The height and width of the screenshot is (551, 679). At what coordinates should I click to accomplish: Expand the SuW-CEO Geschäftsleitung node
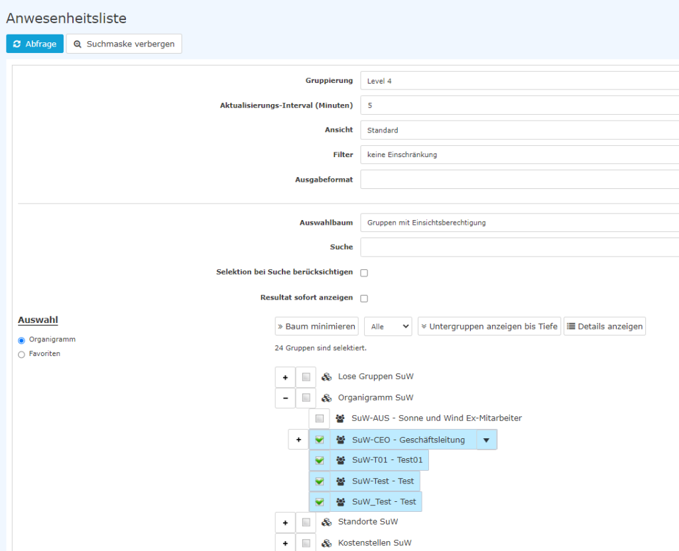coord(299,440)
